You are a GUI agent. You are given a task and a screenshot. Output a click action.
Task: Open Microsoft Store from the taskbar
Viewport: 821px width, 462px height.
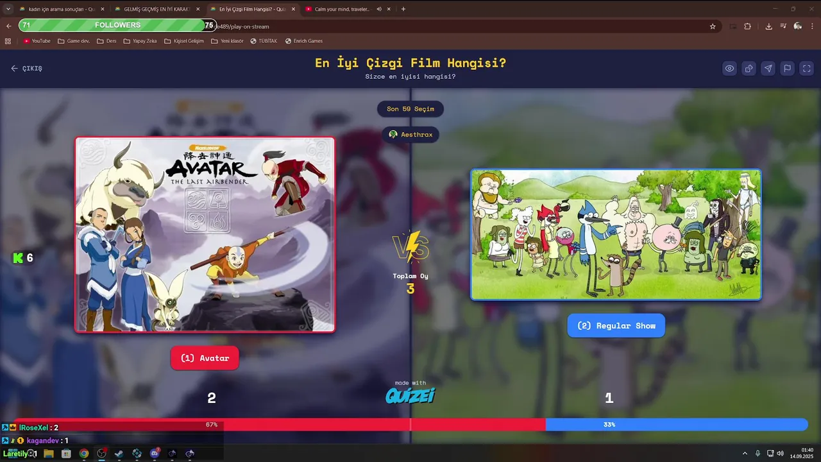point(66,454)
